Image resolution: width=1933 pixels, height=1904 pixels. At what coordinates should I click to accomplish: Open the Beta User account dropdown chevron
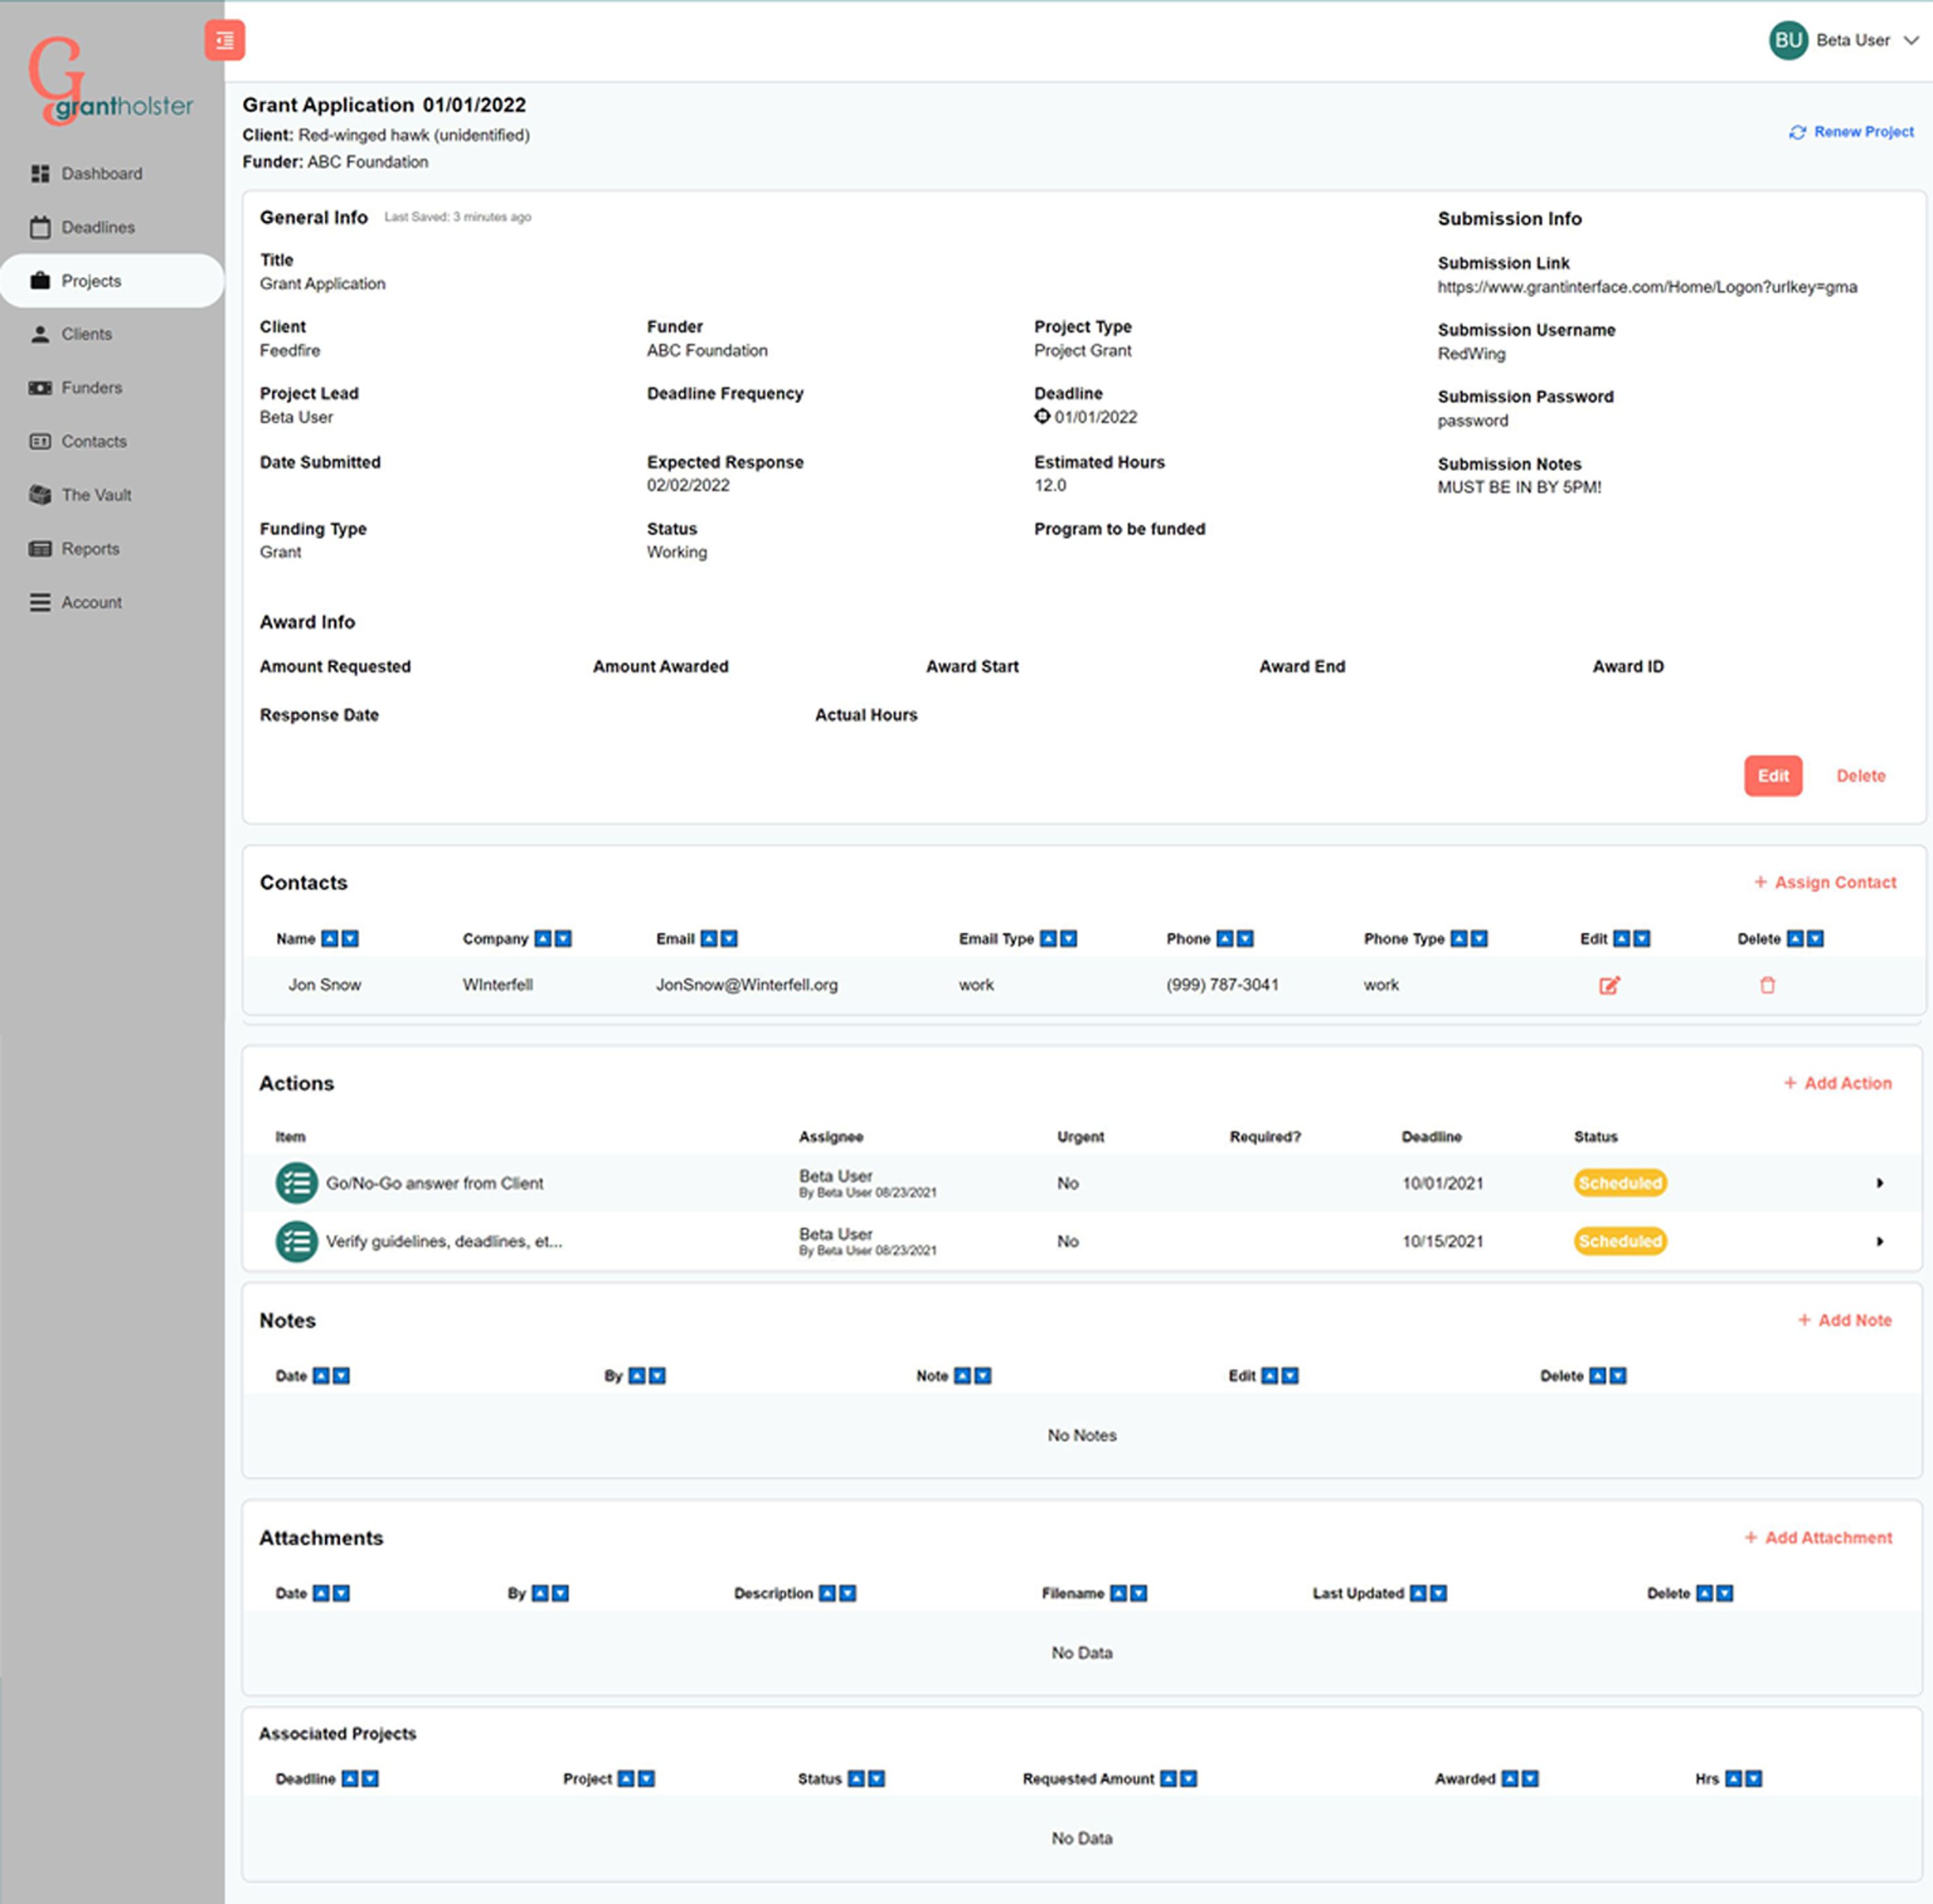pyautogui.click(x=1911, y=40)
